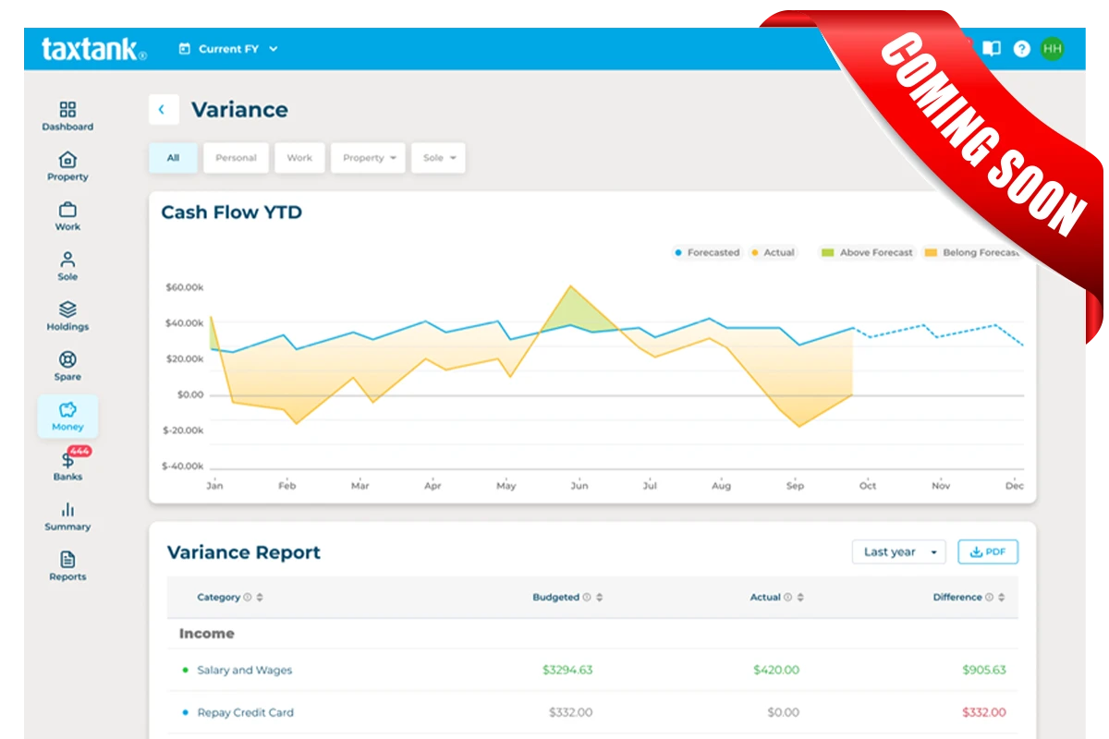Image resolution: width=1109 pixels, height=739 pixels.
Task: Open the help menu via question mark icon
Action: (1020, 49)
